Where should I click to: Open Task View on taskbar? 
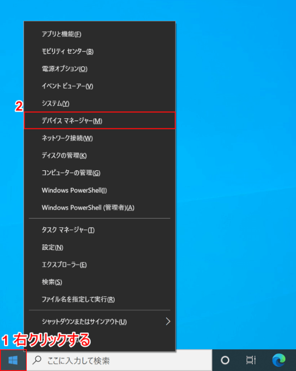[x=251, y=360]
